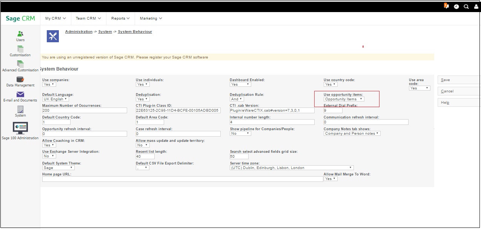
Task: Open the Use individuals dropdown
Action: [x=143, y=85]
